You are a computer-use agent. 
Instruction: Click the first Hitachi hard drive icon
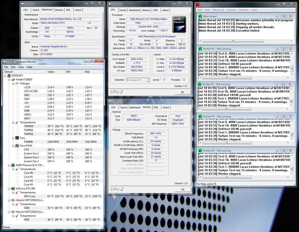13,200
